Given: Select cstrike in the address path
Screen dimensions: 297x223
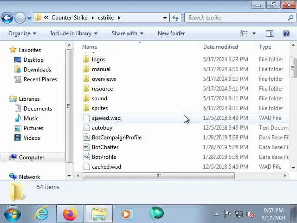Looking at the screenshot, I should click(106, 18).
